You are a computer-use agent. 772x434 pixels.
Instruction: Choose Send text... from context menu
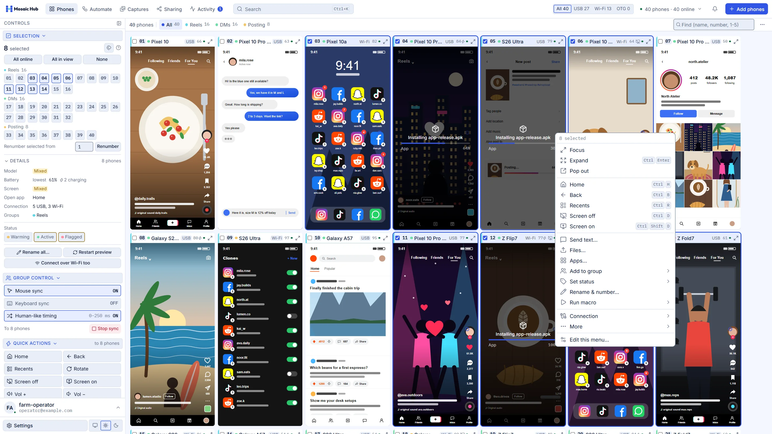615,240
